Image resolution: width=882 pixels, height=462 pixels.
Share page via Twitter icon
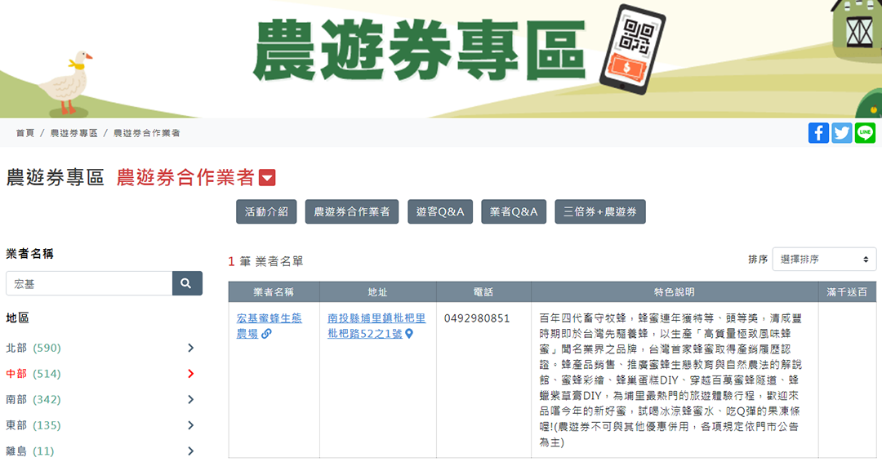[842, 133]
